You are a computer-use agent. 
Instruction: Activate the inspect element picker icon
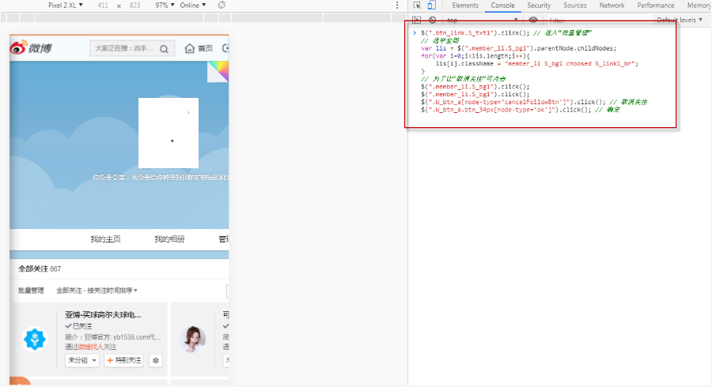pyautogui.click(x=418, y=6)
